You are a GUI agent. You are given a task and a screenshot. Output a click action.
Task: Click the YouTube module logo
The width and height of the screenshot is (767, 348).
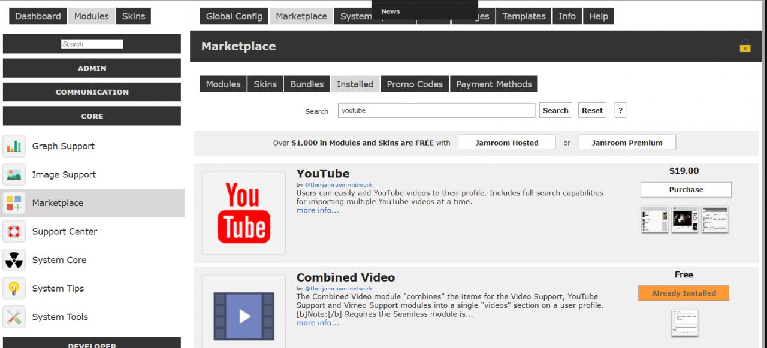tap(243, 213)
